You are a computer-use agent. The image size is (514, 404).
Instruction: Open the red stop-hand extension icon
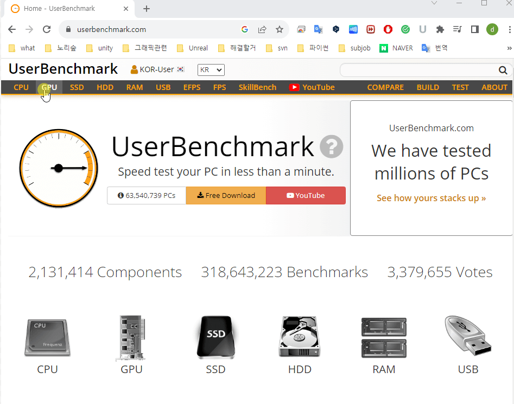click(x=388, y=29)
